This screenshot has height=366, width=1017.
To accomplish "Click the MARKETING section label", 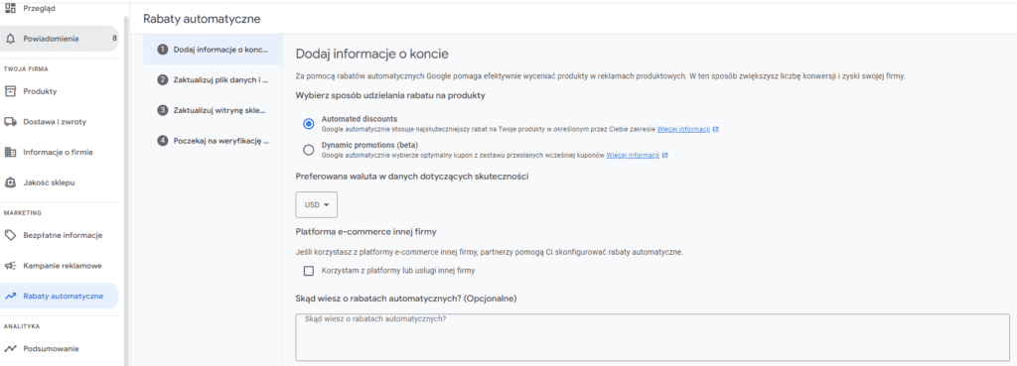I will click(23, 212).
